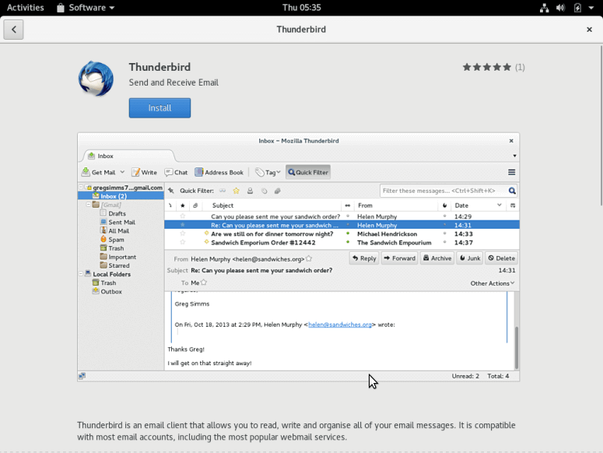Click Address Book icon in screenshot

199,172
